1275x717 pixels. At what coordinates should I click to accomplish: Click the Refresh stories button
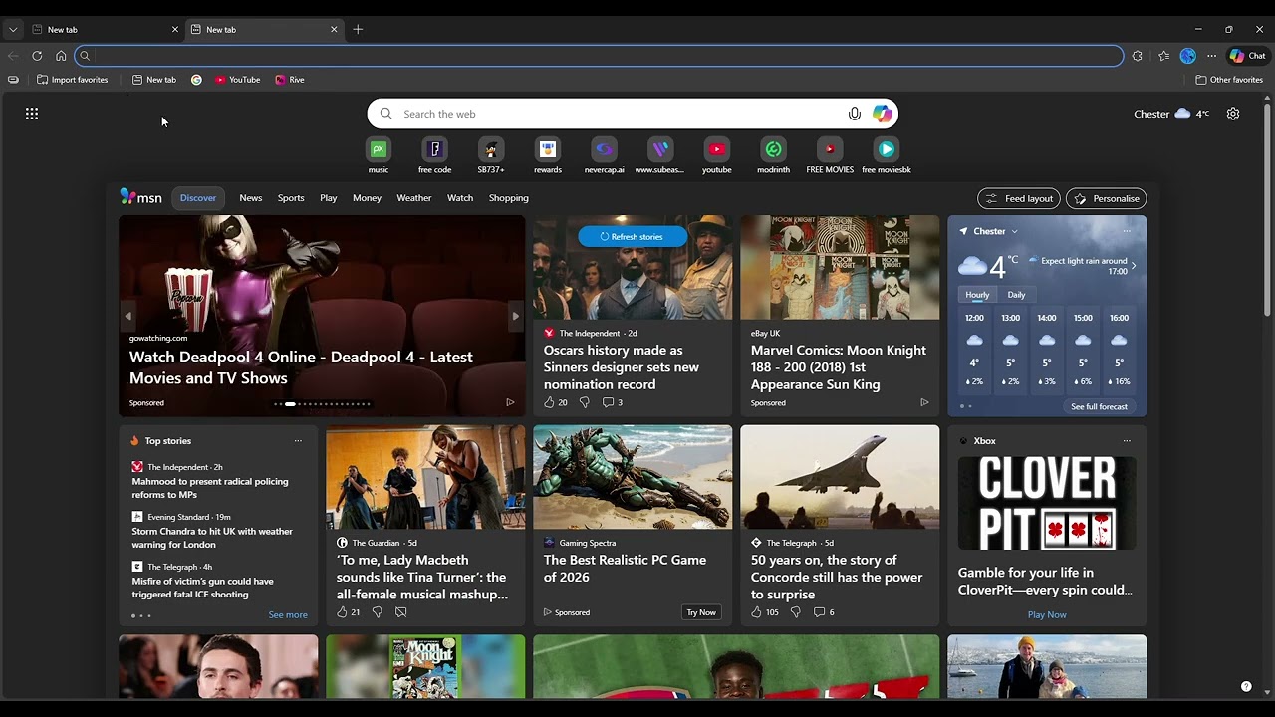point(633,237)
